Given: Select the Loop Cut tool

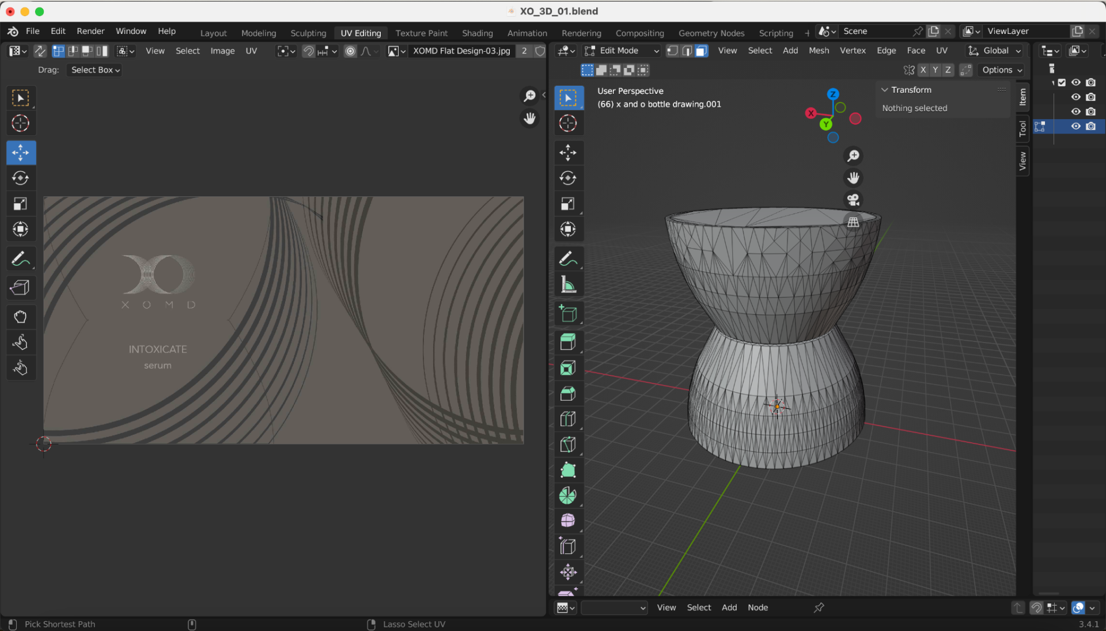Looking at the screenshot, I should point(567,419).
